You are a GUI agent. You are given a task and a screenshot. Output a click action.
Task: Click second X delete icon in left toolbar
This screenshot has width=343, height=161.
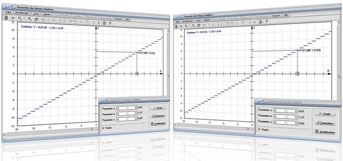point(98,22)
